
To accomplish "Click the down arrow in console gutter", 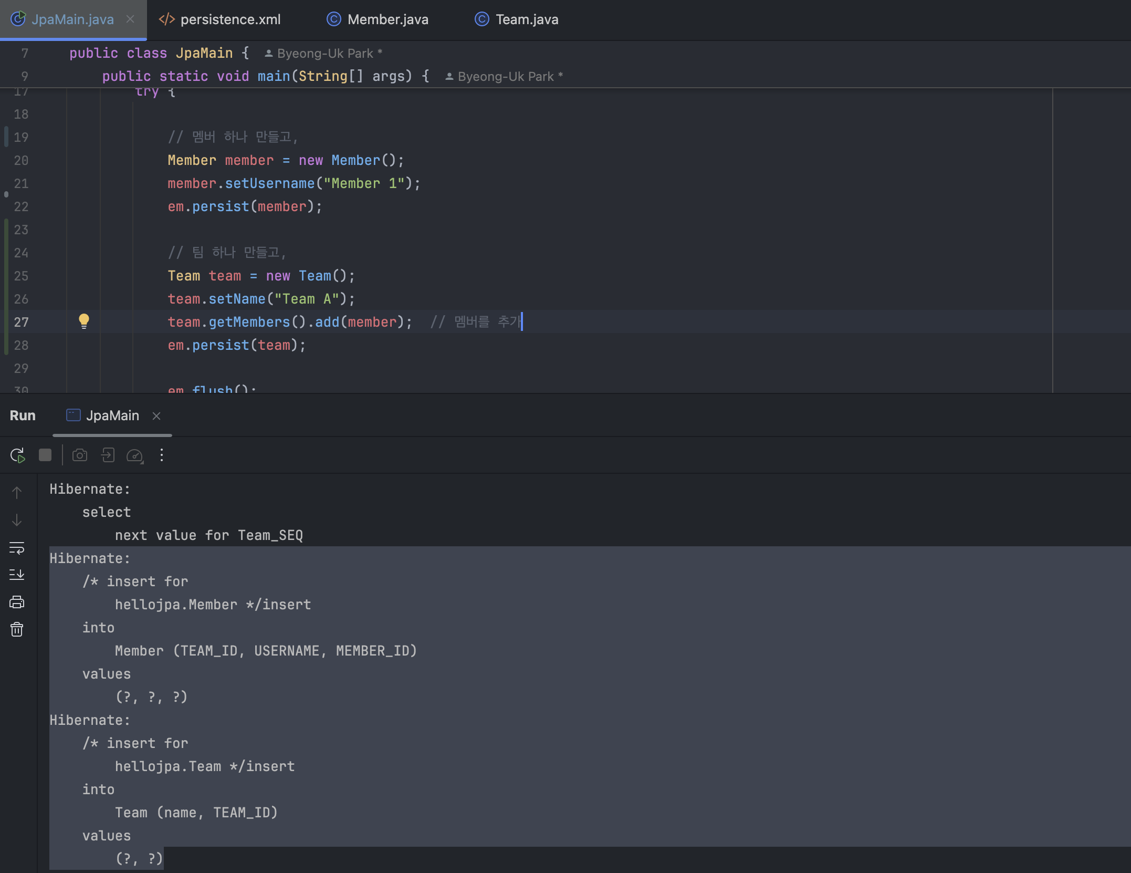I will [17, 520].
